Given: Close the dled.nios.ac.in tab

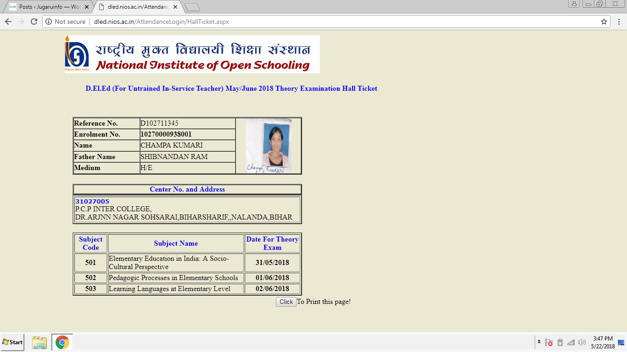Looking at the screenshot, I should [x=175, y=7].
